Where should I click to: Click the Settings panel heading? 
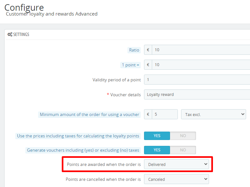[x=21, y=34]
